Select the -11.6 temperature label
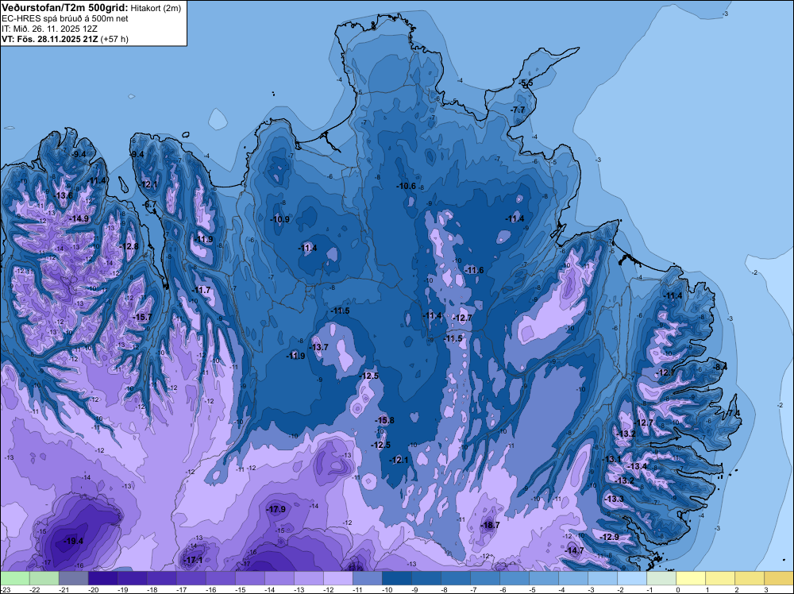This screenshot has height=594, width=794. [474, 270]
